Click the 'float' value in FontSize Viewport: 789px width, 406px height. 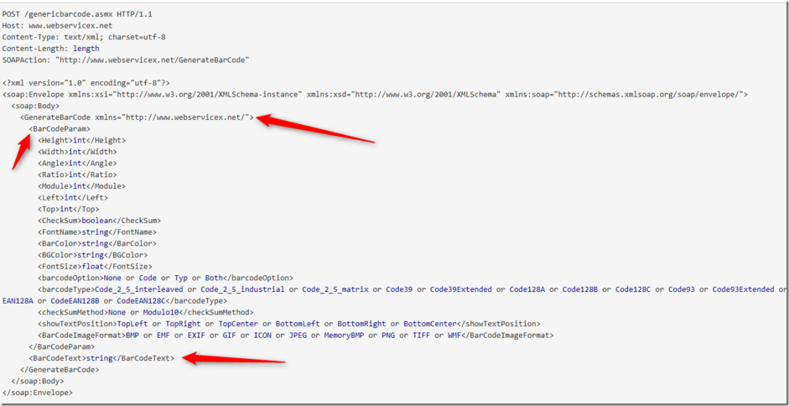tap(93, 267)
